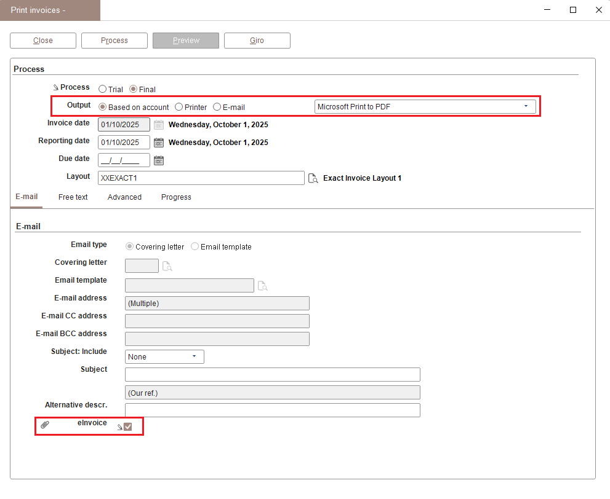Browse for an Email template

[x=263, y=286]
